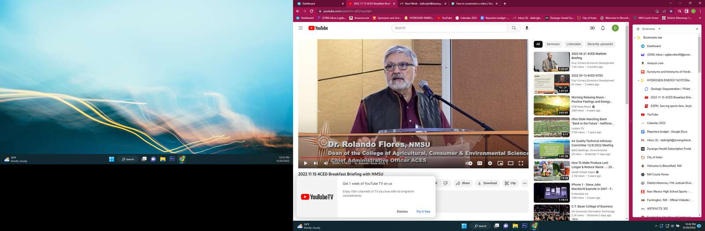The image size is (705, 231).
Task: Open the video player settings gear
Action: click(x=490, y=163)
